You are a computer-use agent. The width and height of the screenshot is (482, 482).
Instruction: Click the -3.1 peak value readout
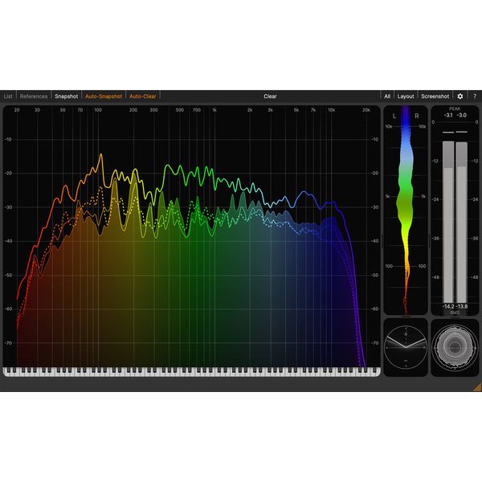click(448, 115)
